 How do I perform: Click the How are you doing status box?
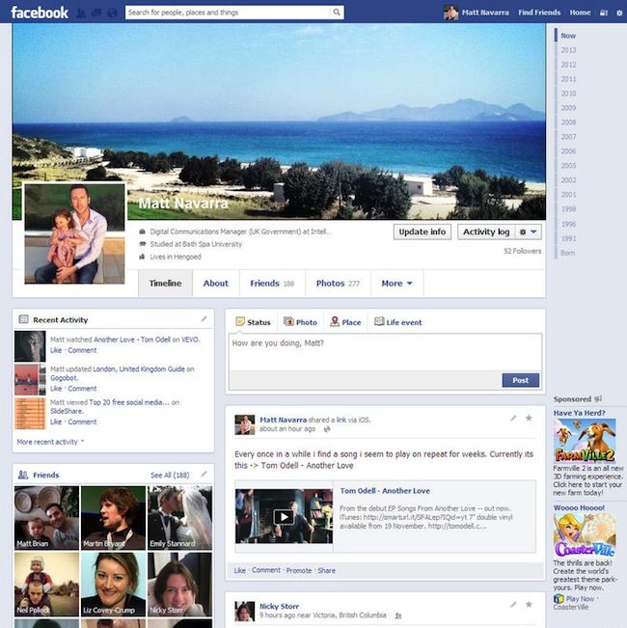point(385,352)
